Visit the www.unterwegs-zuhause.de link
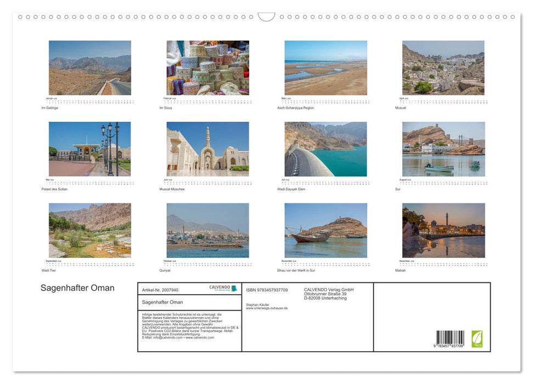 point(267,308)
